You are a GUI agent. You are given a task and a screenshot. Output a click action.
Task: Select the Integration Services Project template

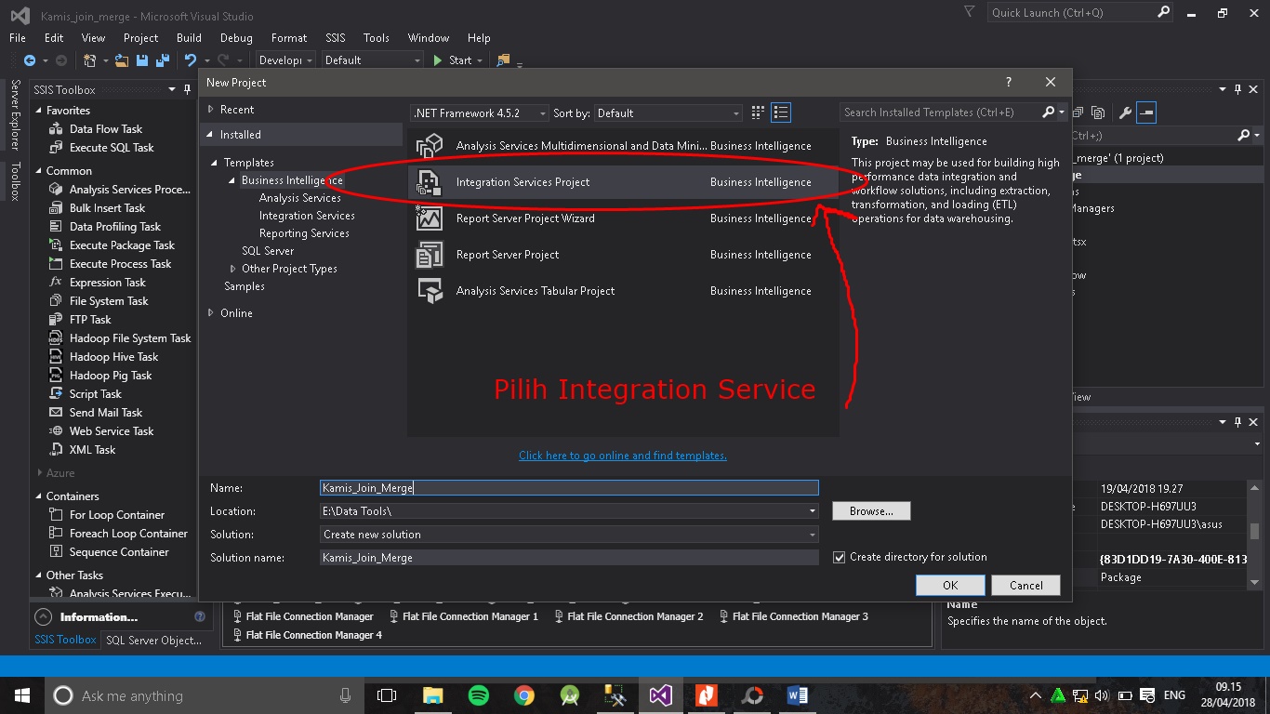pos(623,182)
